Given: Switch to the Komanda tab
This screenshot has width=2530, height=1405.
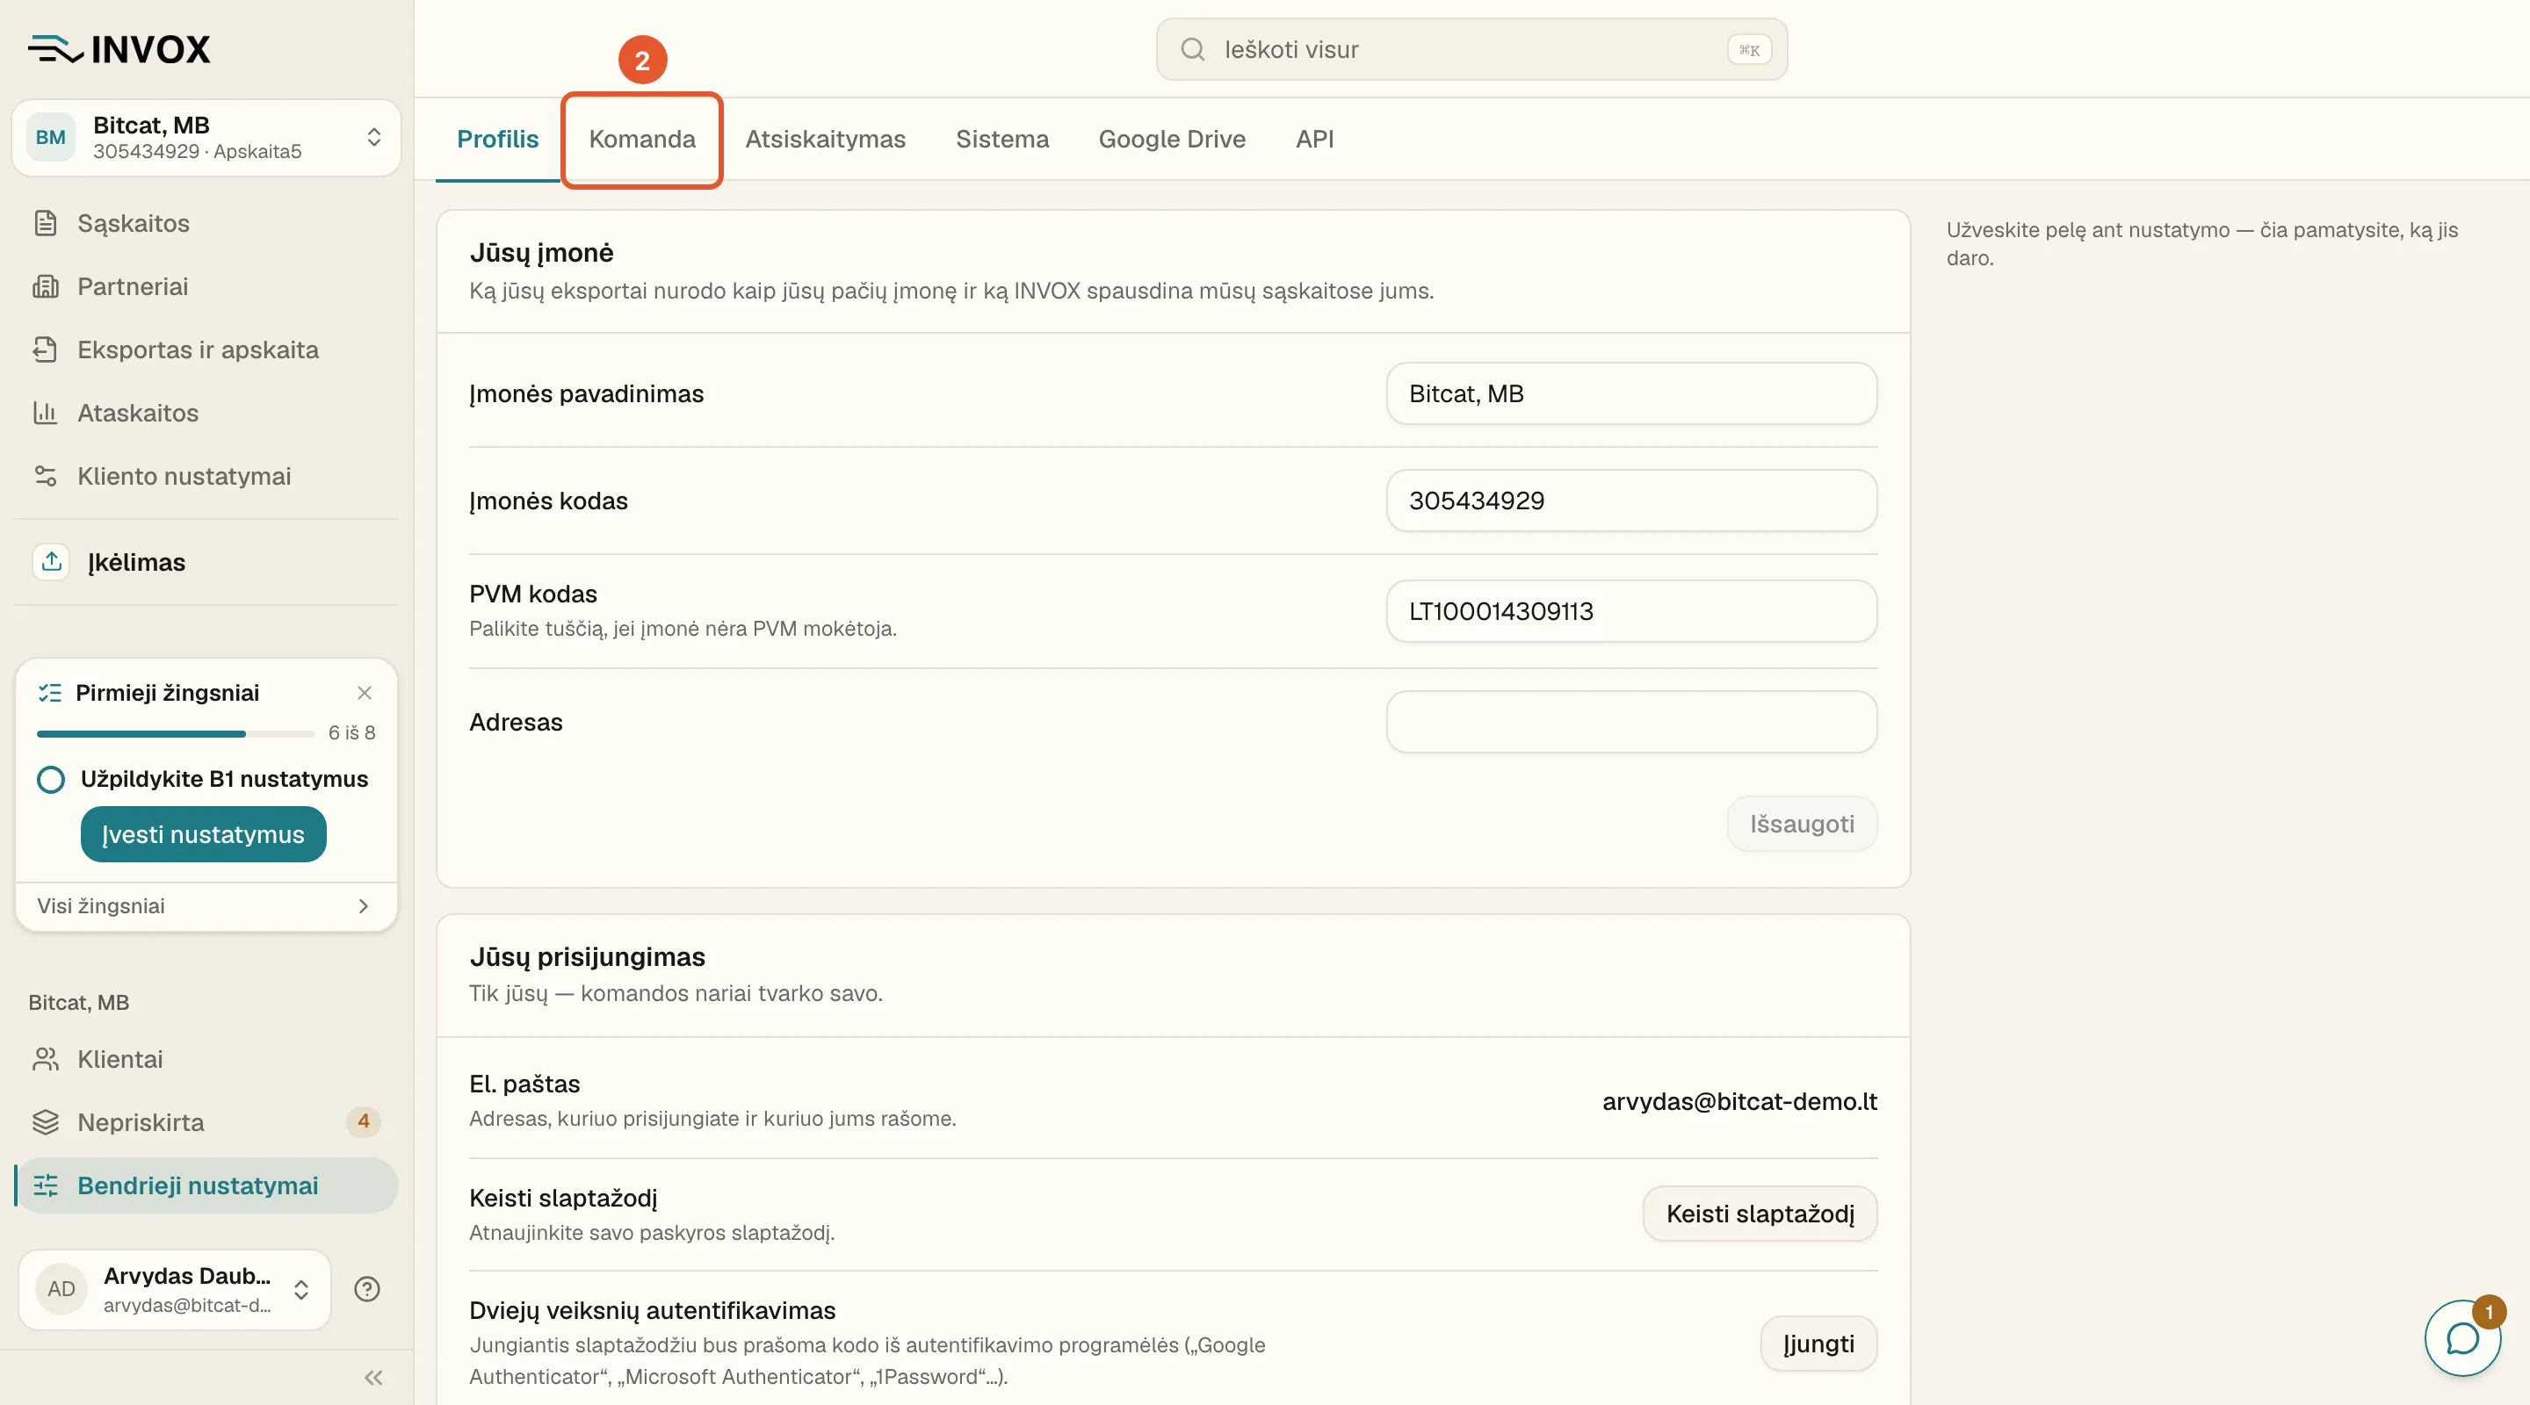Looking at the screenshot, I should point(642,139).
